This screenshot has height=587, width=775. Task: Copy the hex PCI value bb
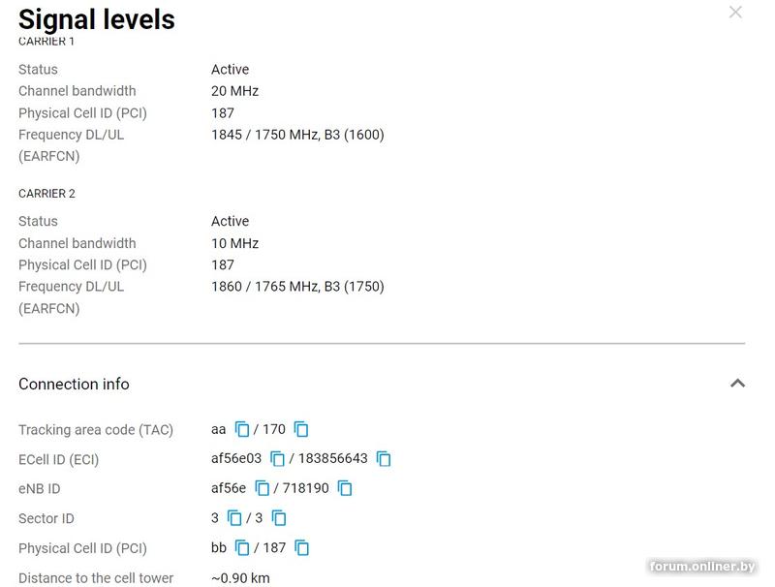[x=242, y=548]
